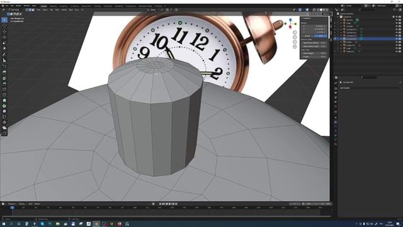This screenshot has width=403, height=227.
Task: Switch perspective/orthographic gizmo button
Action: (x=295, y=47)
